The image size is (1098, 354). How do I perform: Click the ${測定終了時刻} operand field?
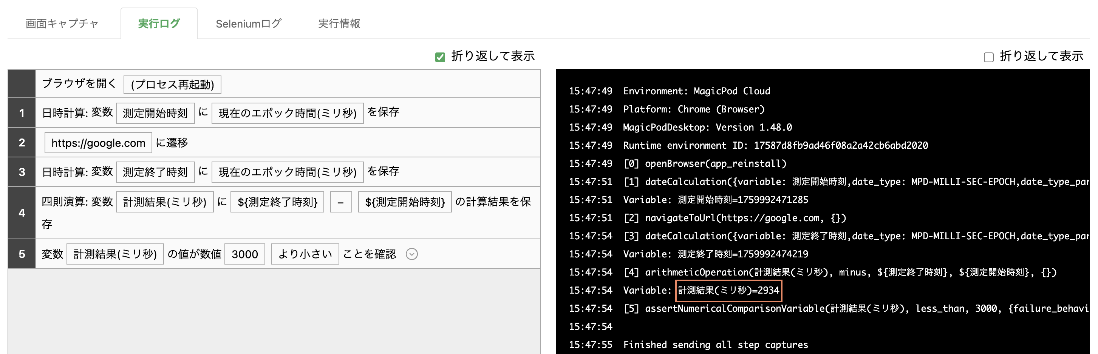277,202
